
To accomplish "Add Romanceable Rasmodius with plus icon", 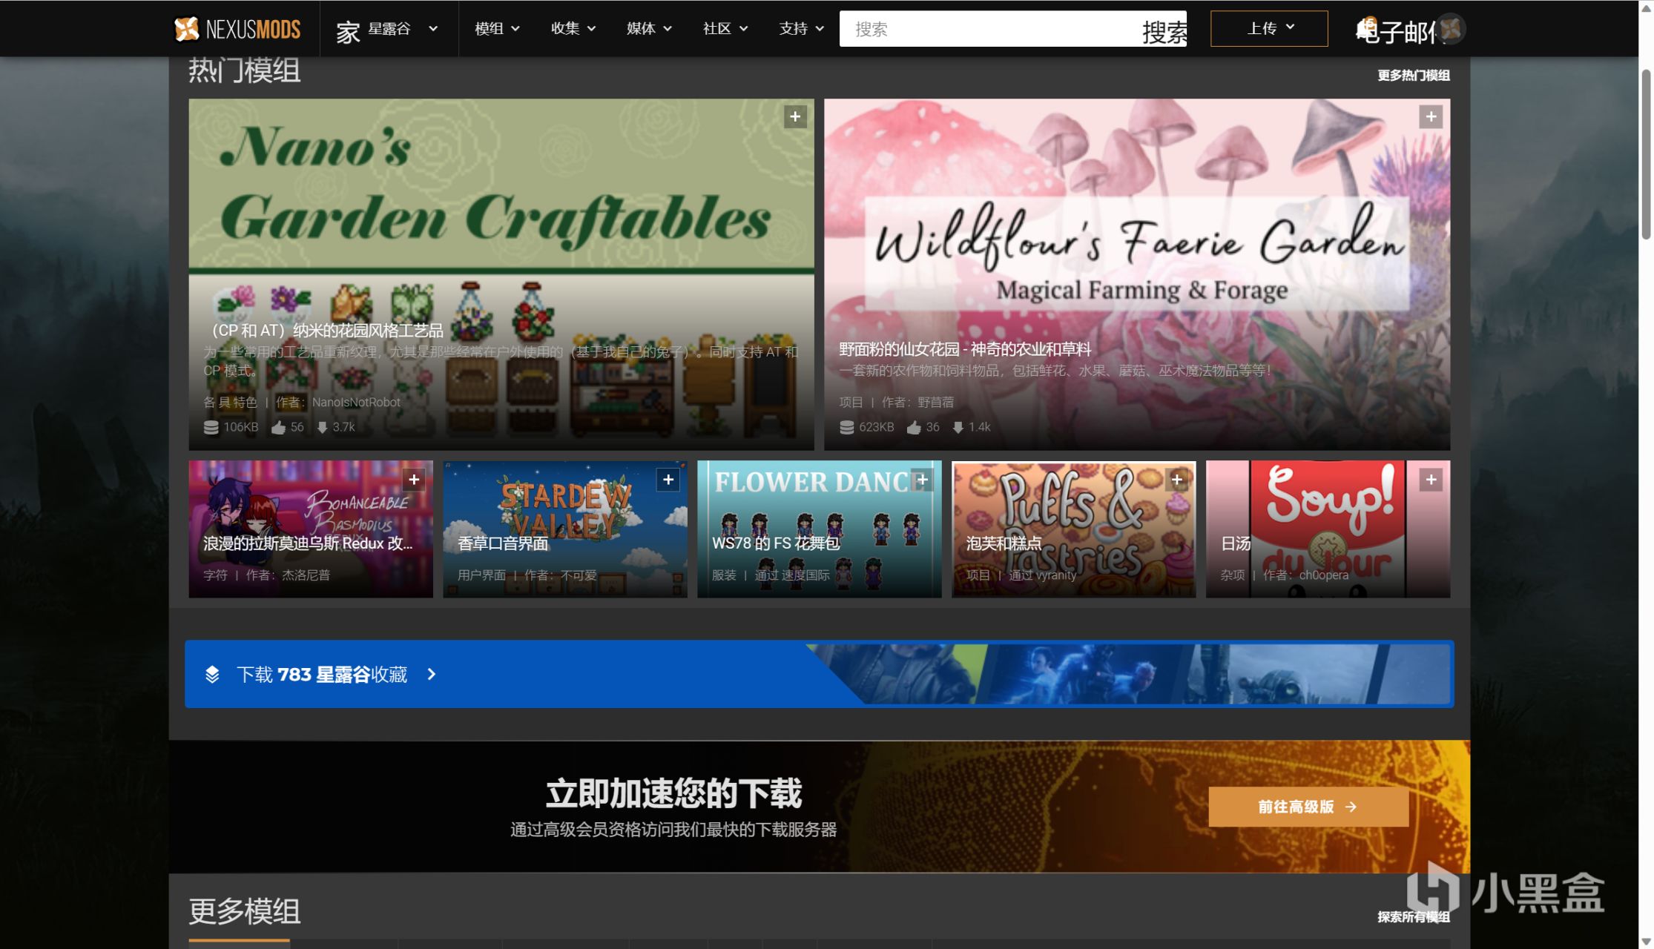I will pyautogui.click(x=414, y=480).
